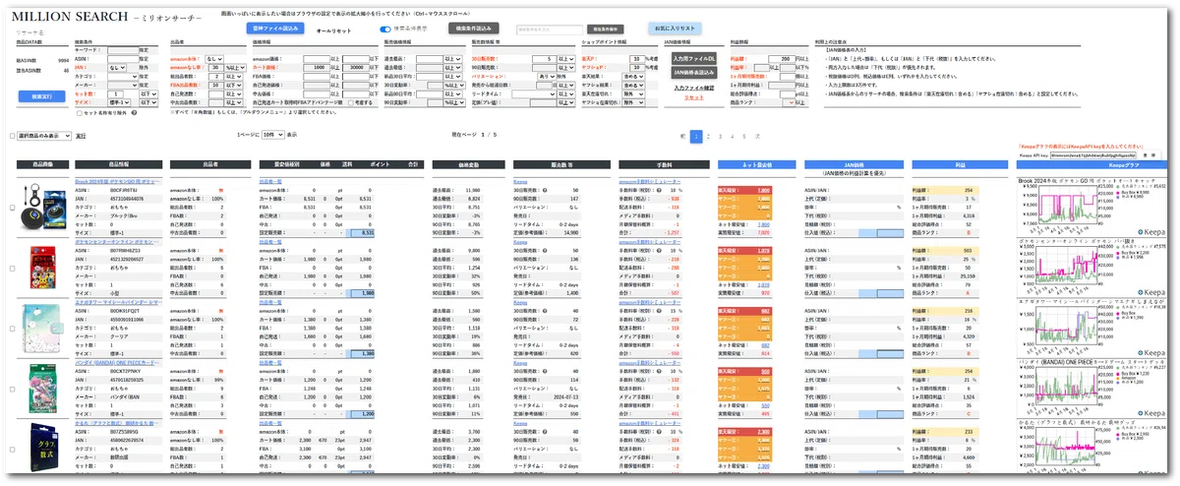Open the ポケモンセンターオンライン product title link
The height and width of the screenshot is (486, 1180).
117,242
